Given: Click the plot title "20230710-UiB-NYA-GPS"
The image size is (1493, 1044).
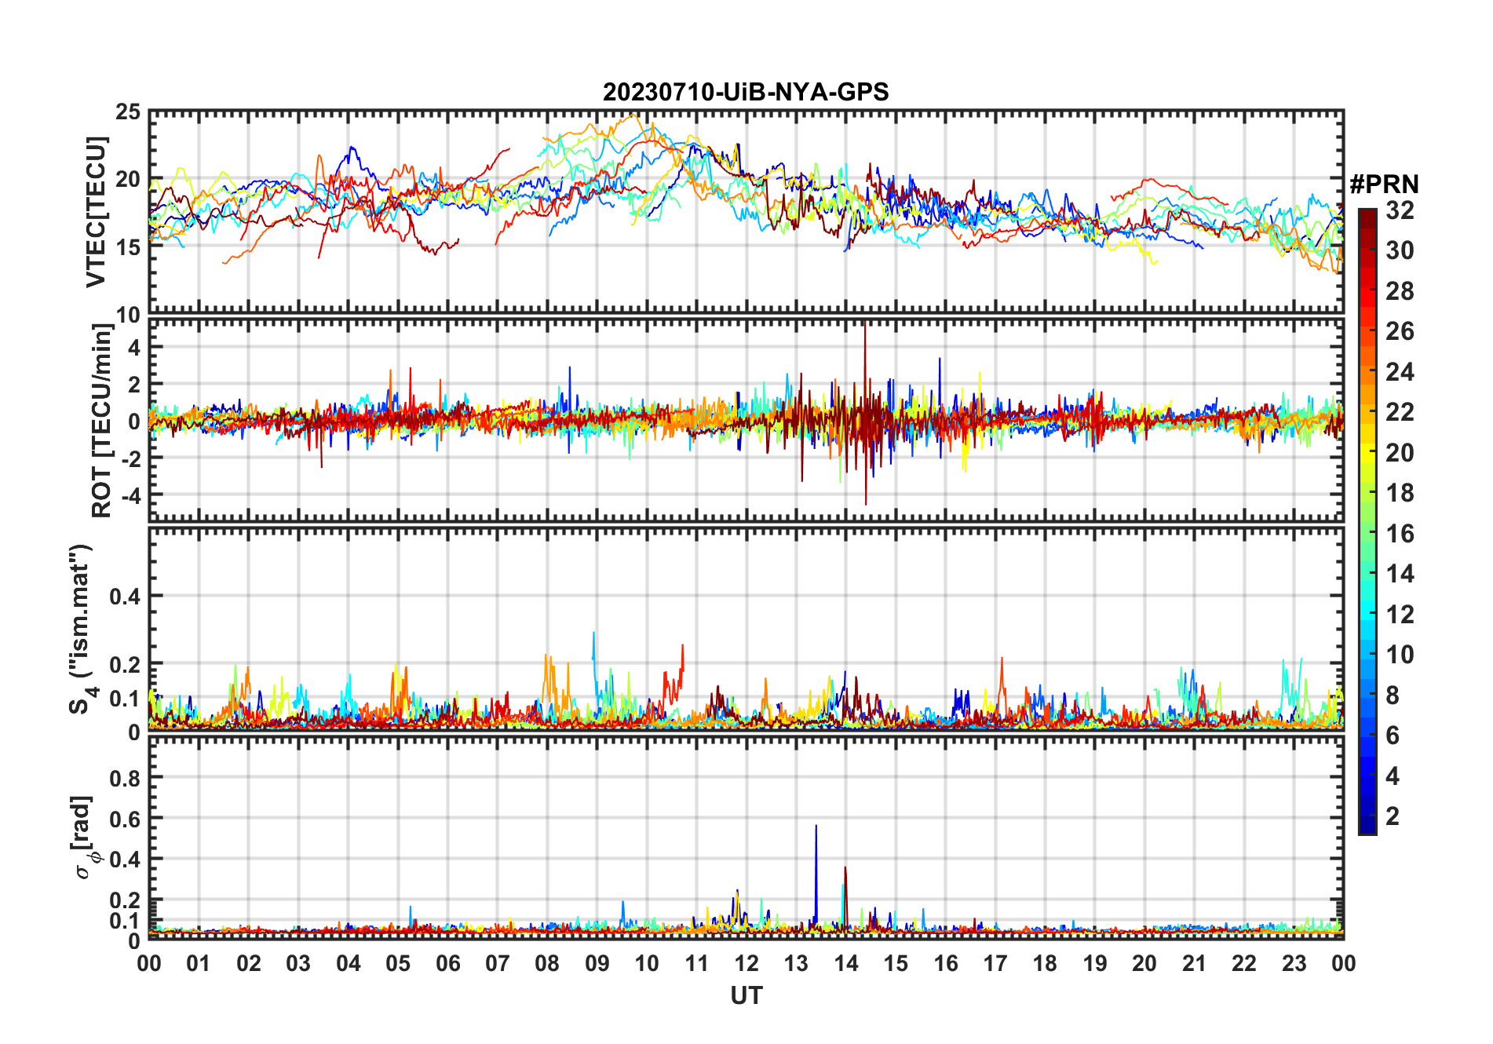Looking at the screenshot, I should (x=746, y=92).
